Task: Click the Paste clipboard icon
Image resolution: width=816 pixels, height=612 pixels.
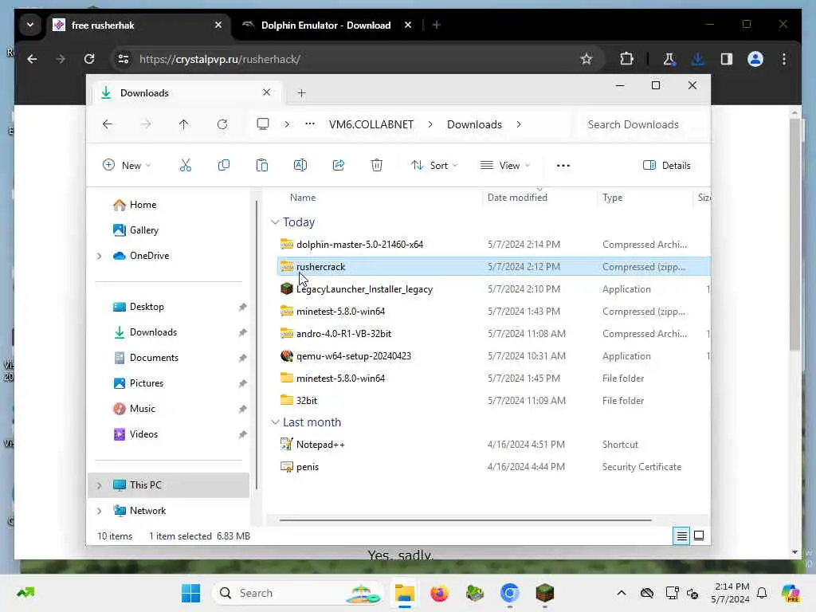Action: 261,166
